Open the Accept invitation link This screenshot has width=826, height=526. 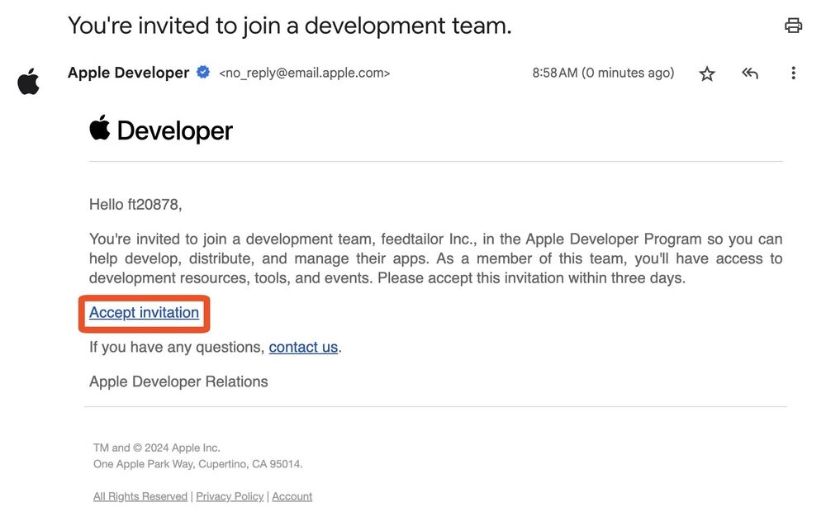tap(144, 313)
